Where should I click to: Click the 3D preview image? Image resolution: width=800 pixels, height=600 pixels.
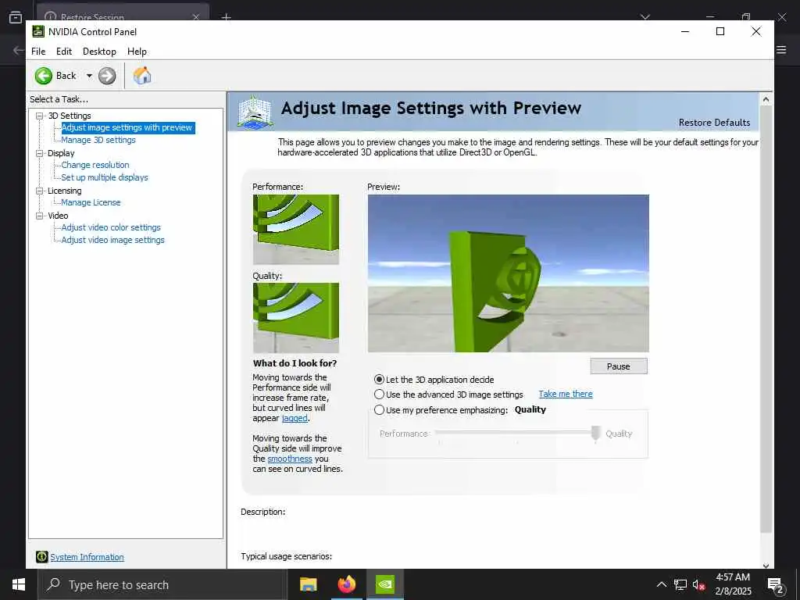(508, 273)
